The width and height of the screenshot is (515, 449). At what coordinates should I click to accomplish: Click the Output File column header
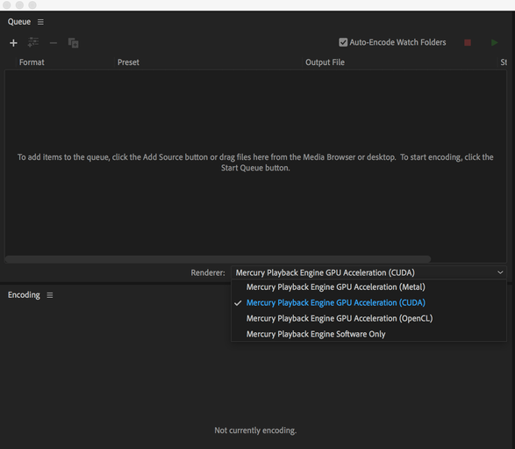pyautogui.click(x=325, y=62)
